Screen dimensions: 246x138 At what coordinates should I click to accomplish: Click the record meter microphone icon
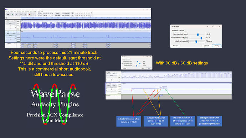pyautogui.click(x=72, y=14)
